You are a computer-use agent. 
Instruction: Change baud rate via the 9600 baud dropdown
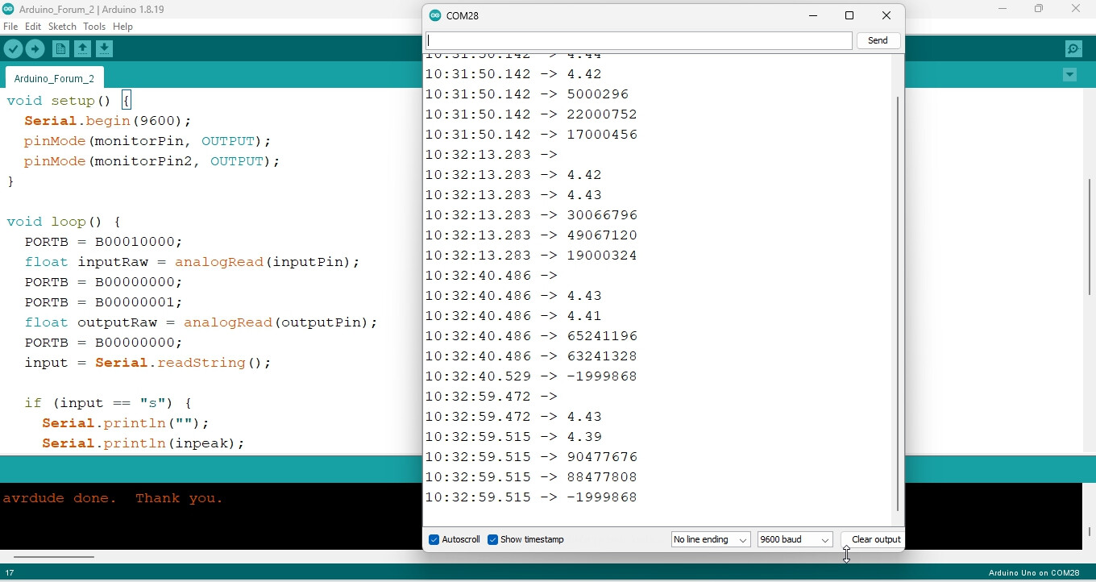(794, 539)
